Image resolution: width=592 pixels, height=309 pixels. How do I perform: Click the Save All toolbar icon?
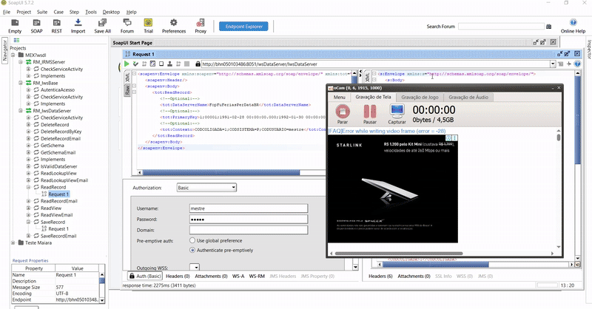click(x=102, y=23)
